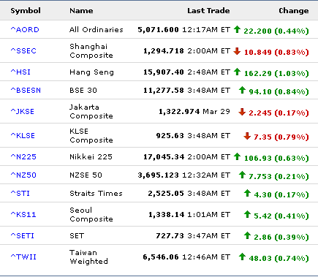
Task: Click the green up arrow for All Ordinaries
Action: tap(237, 29)
